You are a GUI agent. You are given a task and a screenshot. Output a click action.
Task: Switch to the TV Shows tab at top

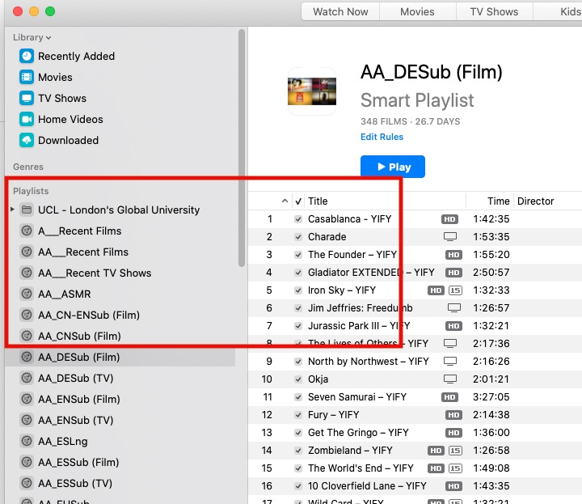pyautogui.click(x=494, y=11)
